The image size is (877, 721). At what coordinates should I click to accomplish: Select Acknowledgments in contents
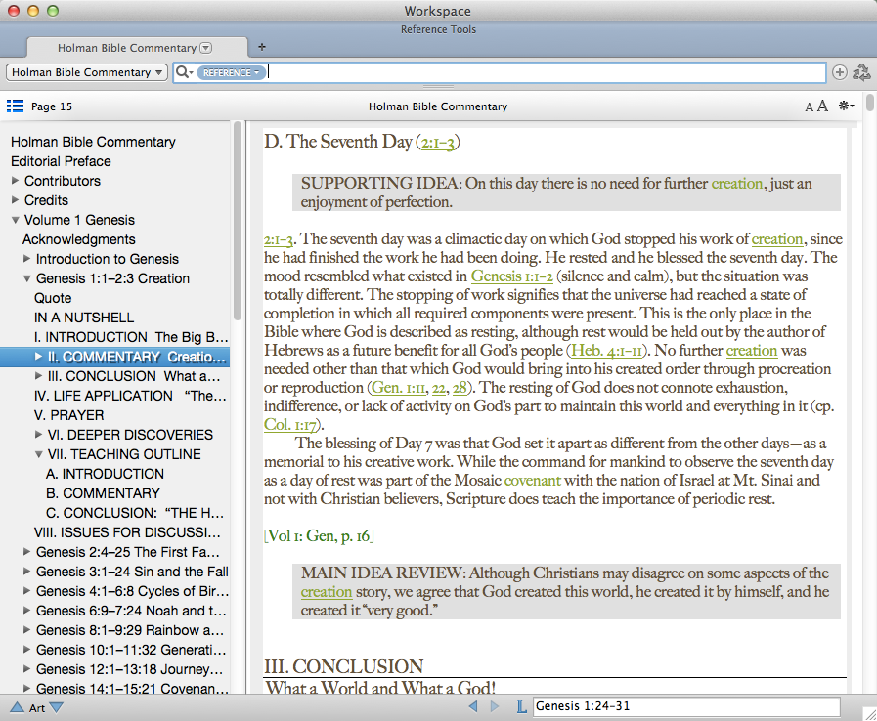[x=79, y=239]
